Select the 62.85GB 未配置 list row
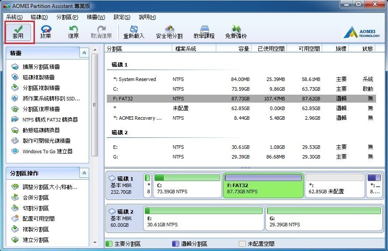Screen dimensions: 388x251 241,108
